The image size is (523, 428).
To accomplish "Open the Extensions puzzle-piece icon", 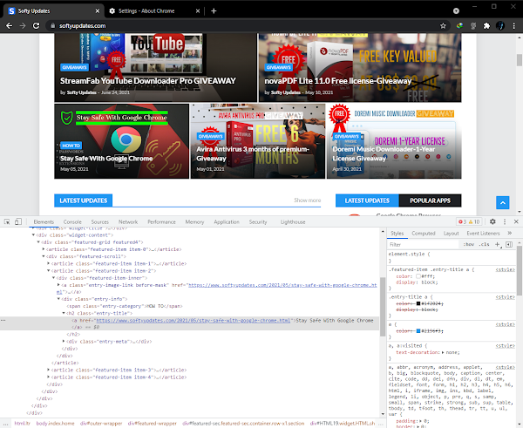I will tap(486, 25).
